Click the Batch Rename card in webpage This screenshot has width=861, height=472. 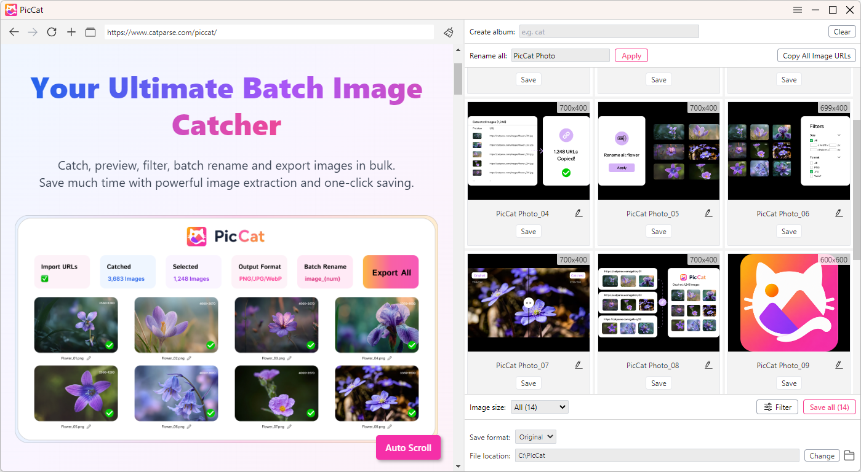click(325, 272)
